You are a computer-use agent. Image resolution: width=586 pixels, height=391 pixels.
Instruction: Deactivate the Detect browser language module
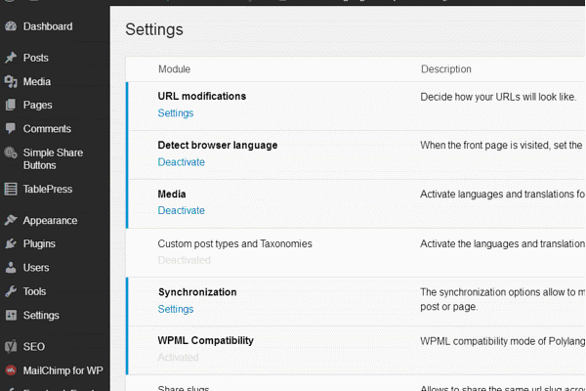182,162
